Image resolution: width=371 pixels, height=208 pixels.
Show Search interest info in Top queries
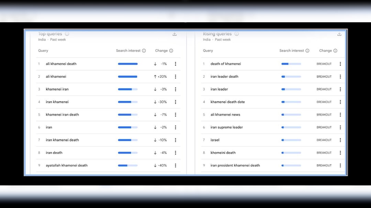pyautogui.click(x=144, y=51)
